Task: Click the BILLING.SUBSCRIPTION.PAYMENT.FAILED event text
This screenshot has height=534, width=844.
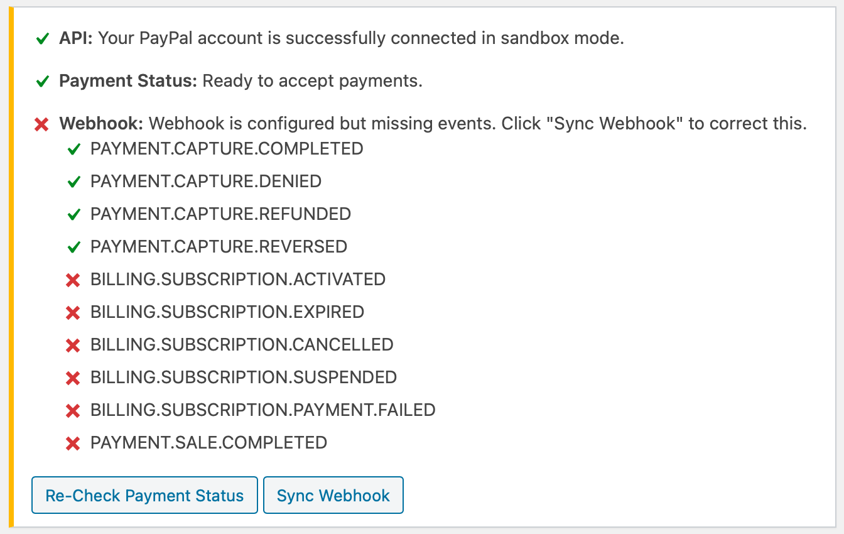Action: [262, 410]
